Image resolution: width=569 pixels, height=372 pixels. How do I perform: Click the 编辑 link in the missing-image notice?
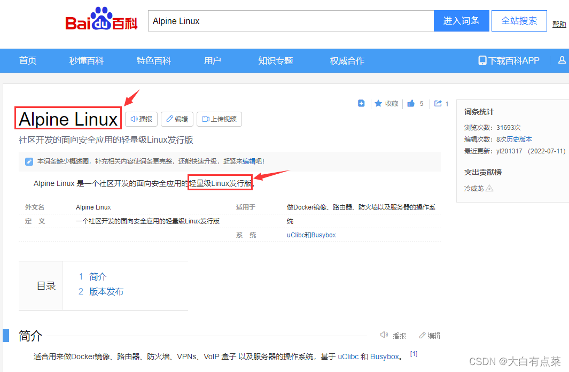(249, 161)
